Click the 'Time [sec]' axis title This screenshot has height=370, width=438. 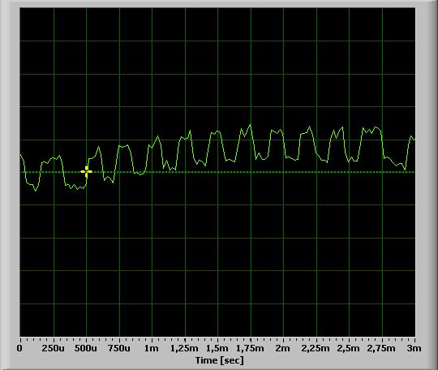coord(220,360)
